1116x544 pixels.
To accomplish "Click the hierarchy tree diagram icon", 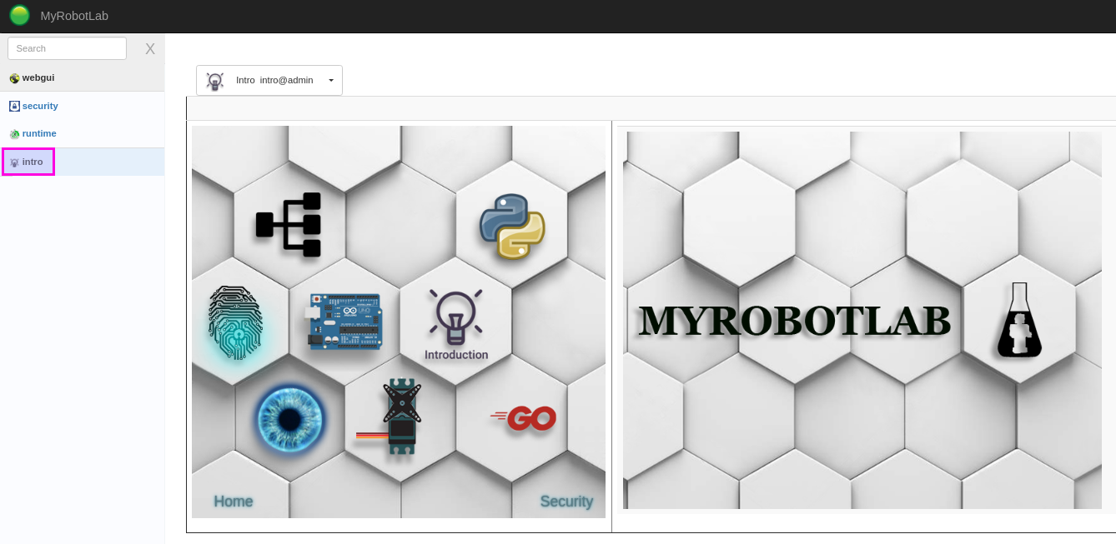I will pyautogui.click(x=289, y=225).
